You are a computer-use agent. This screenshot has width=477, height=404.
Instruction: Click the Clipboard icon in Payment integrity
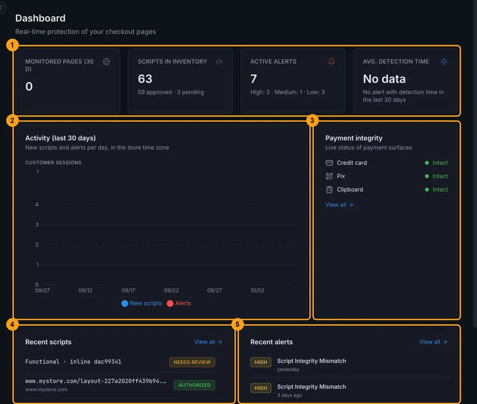coord(329,190)
